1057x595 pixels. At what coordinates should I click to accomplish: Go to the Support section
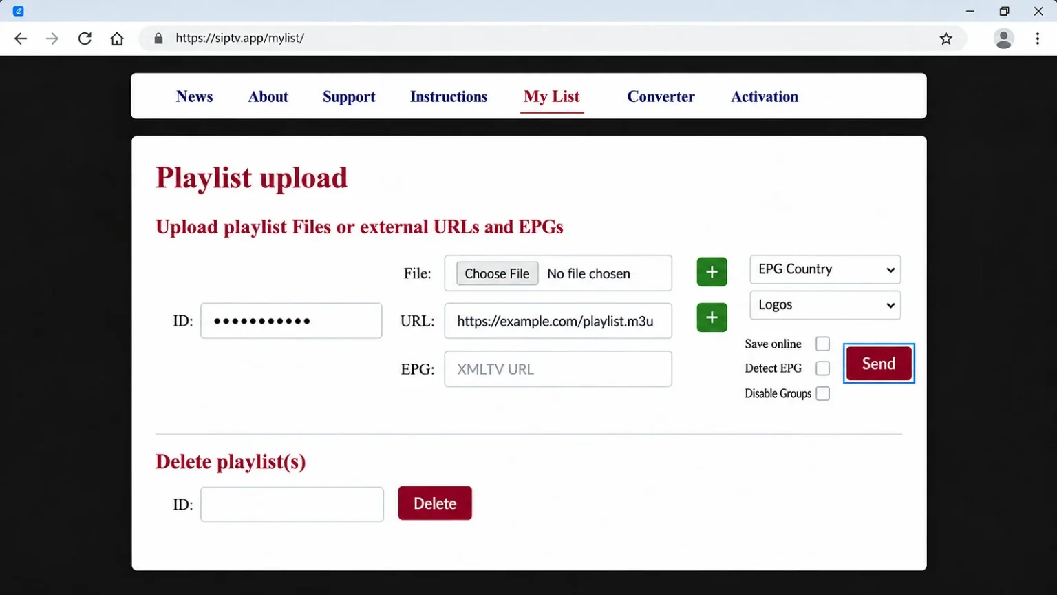click(349, 96)
